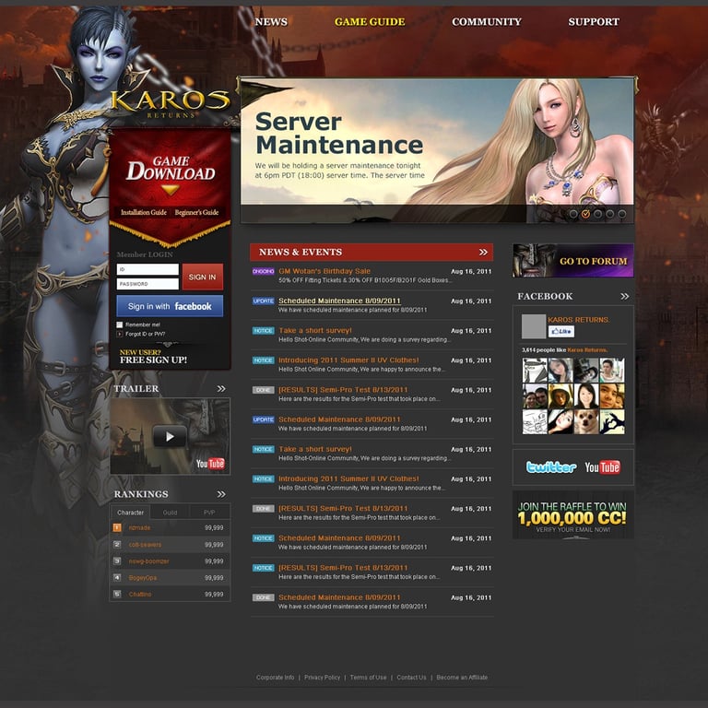Open the COMMUNITY menu
This screenshot has width=708, height=708.
487,22
